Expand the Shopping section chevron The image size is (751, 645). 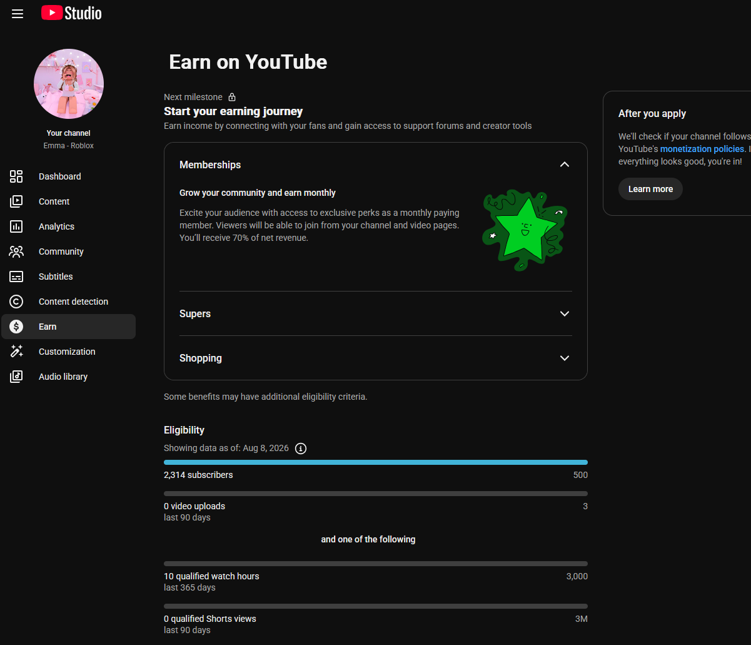[x=565, y=358]
